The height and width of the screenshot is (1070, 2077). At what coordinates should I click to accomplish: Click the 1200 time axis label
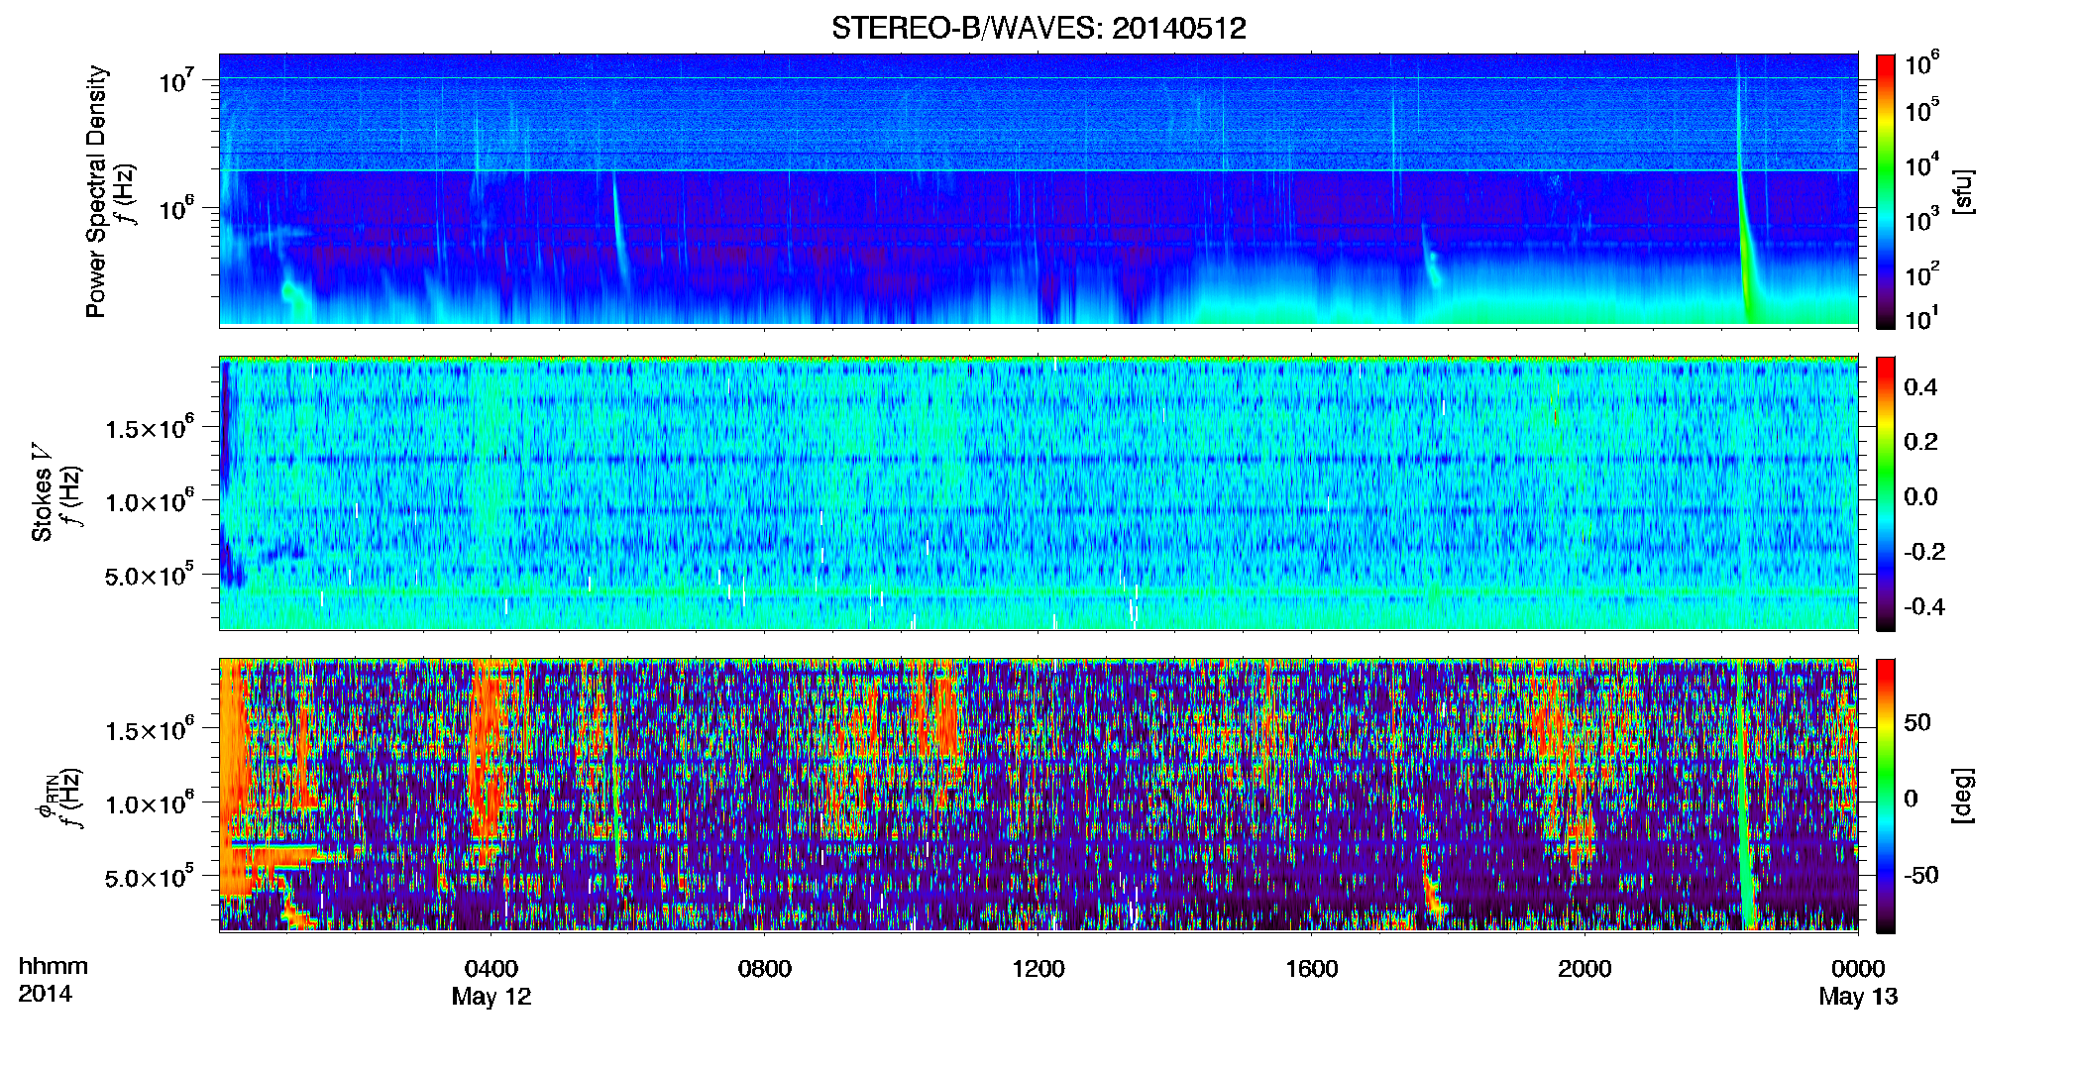1038,969
